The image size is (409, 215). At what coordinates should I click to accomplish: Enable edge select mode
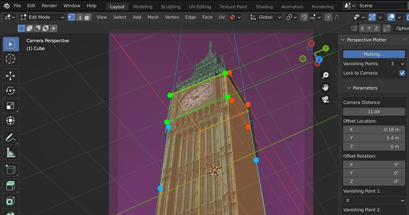80,17
